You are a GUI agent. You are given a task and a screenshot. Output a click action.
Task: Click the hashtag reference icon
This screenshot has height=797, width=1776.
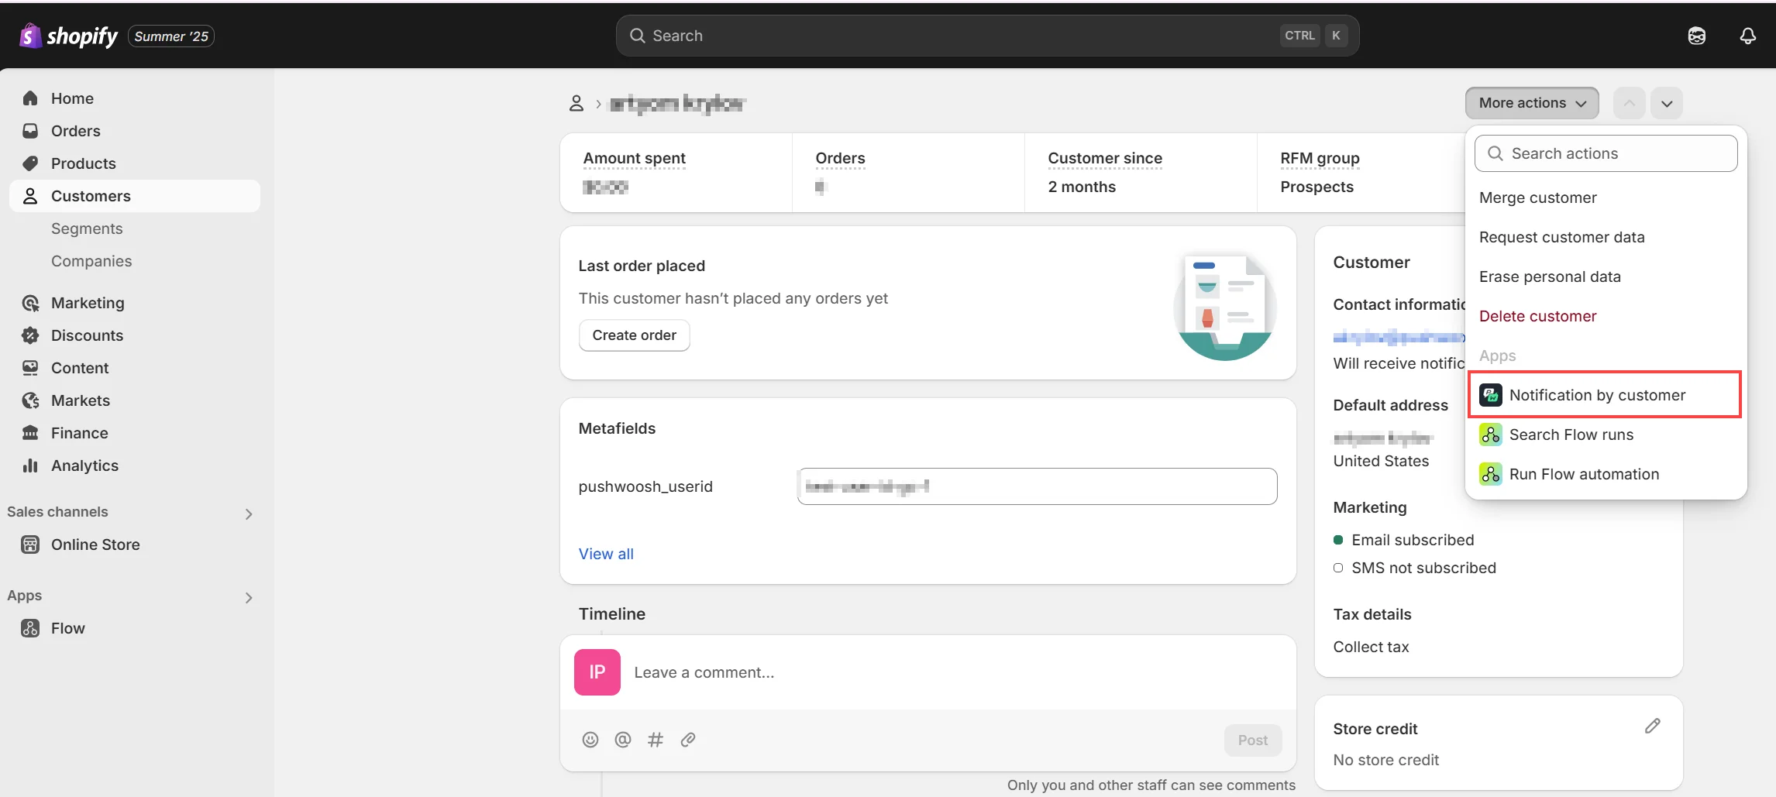pyautogui.click(x=656, y=740)
